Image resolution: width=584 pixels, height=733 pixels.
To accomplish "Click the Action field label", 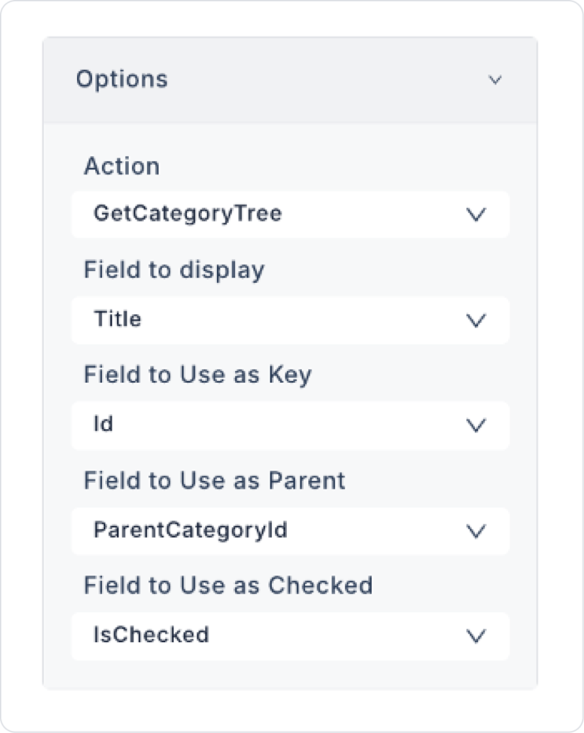I will [122, 167].
